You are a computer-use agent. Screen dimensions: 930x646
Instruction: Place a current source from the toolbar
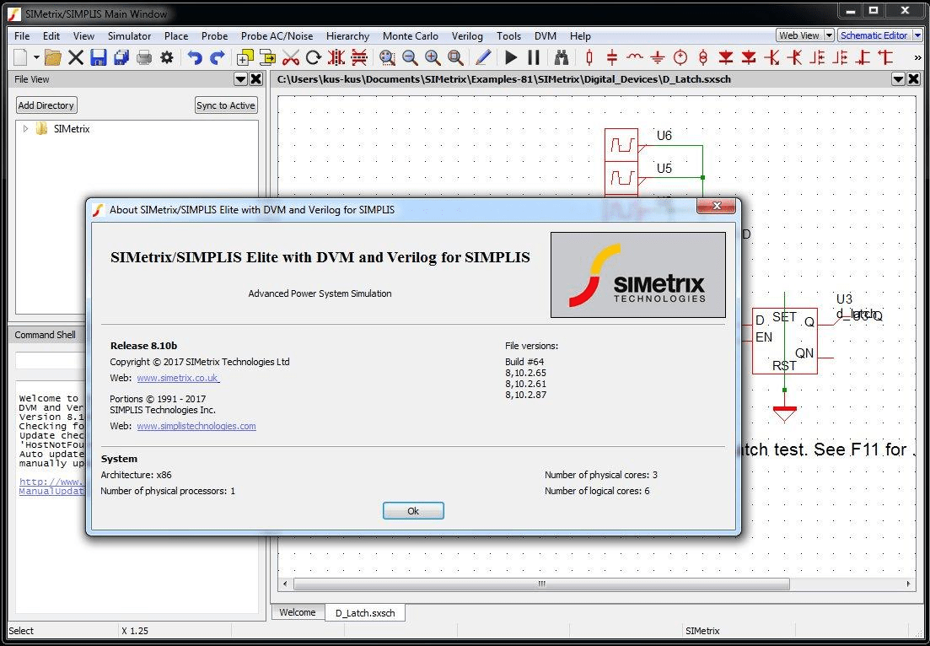click(703, 57)
